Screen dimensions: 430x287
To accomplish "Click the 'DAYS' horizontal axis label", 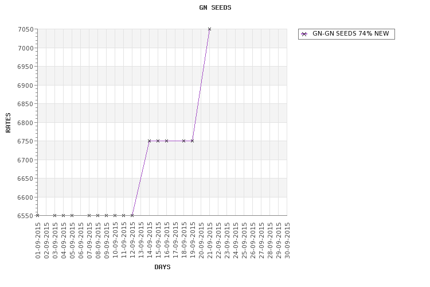I will coord(162,267).
